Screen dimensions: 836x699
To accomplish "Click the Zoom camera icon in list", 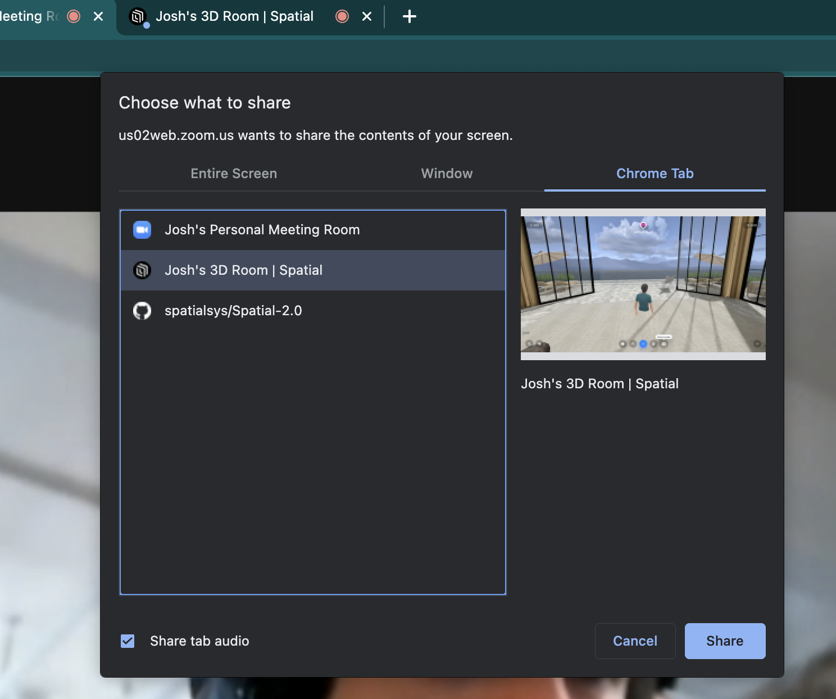I will point(142,230).
